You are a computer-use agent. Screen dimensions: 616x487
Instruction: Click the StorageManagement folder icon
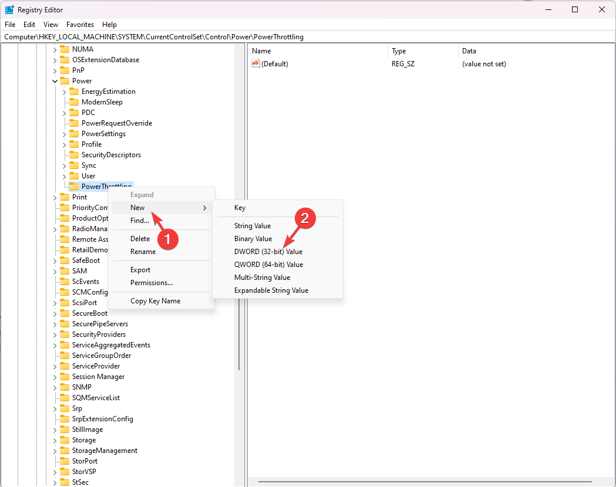tap(64, 451)
